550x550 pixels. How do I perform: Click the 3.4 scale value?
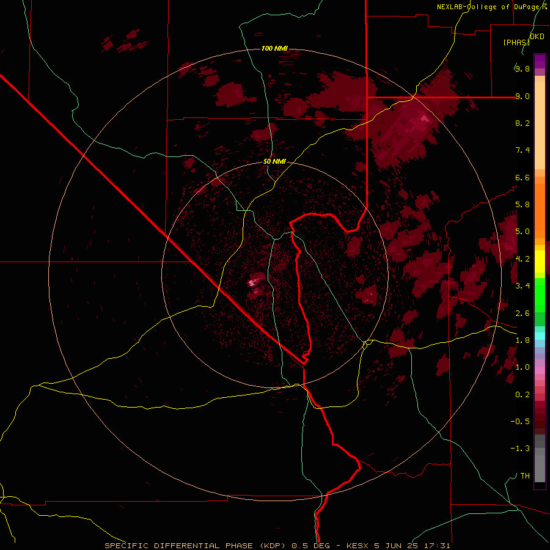point(522,286)
